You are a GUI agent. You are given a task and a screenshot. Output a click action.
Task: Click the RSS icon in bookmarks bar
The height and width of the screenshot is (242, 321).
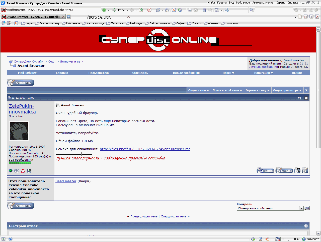coord(16,23)
